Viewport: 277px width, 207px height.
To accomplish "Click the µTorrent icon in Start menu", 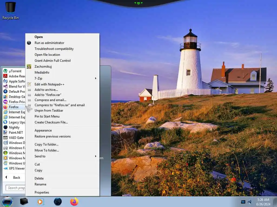I will point(5,71).
